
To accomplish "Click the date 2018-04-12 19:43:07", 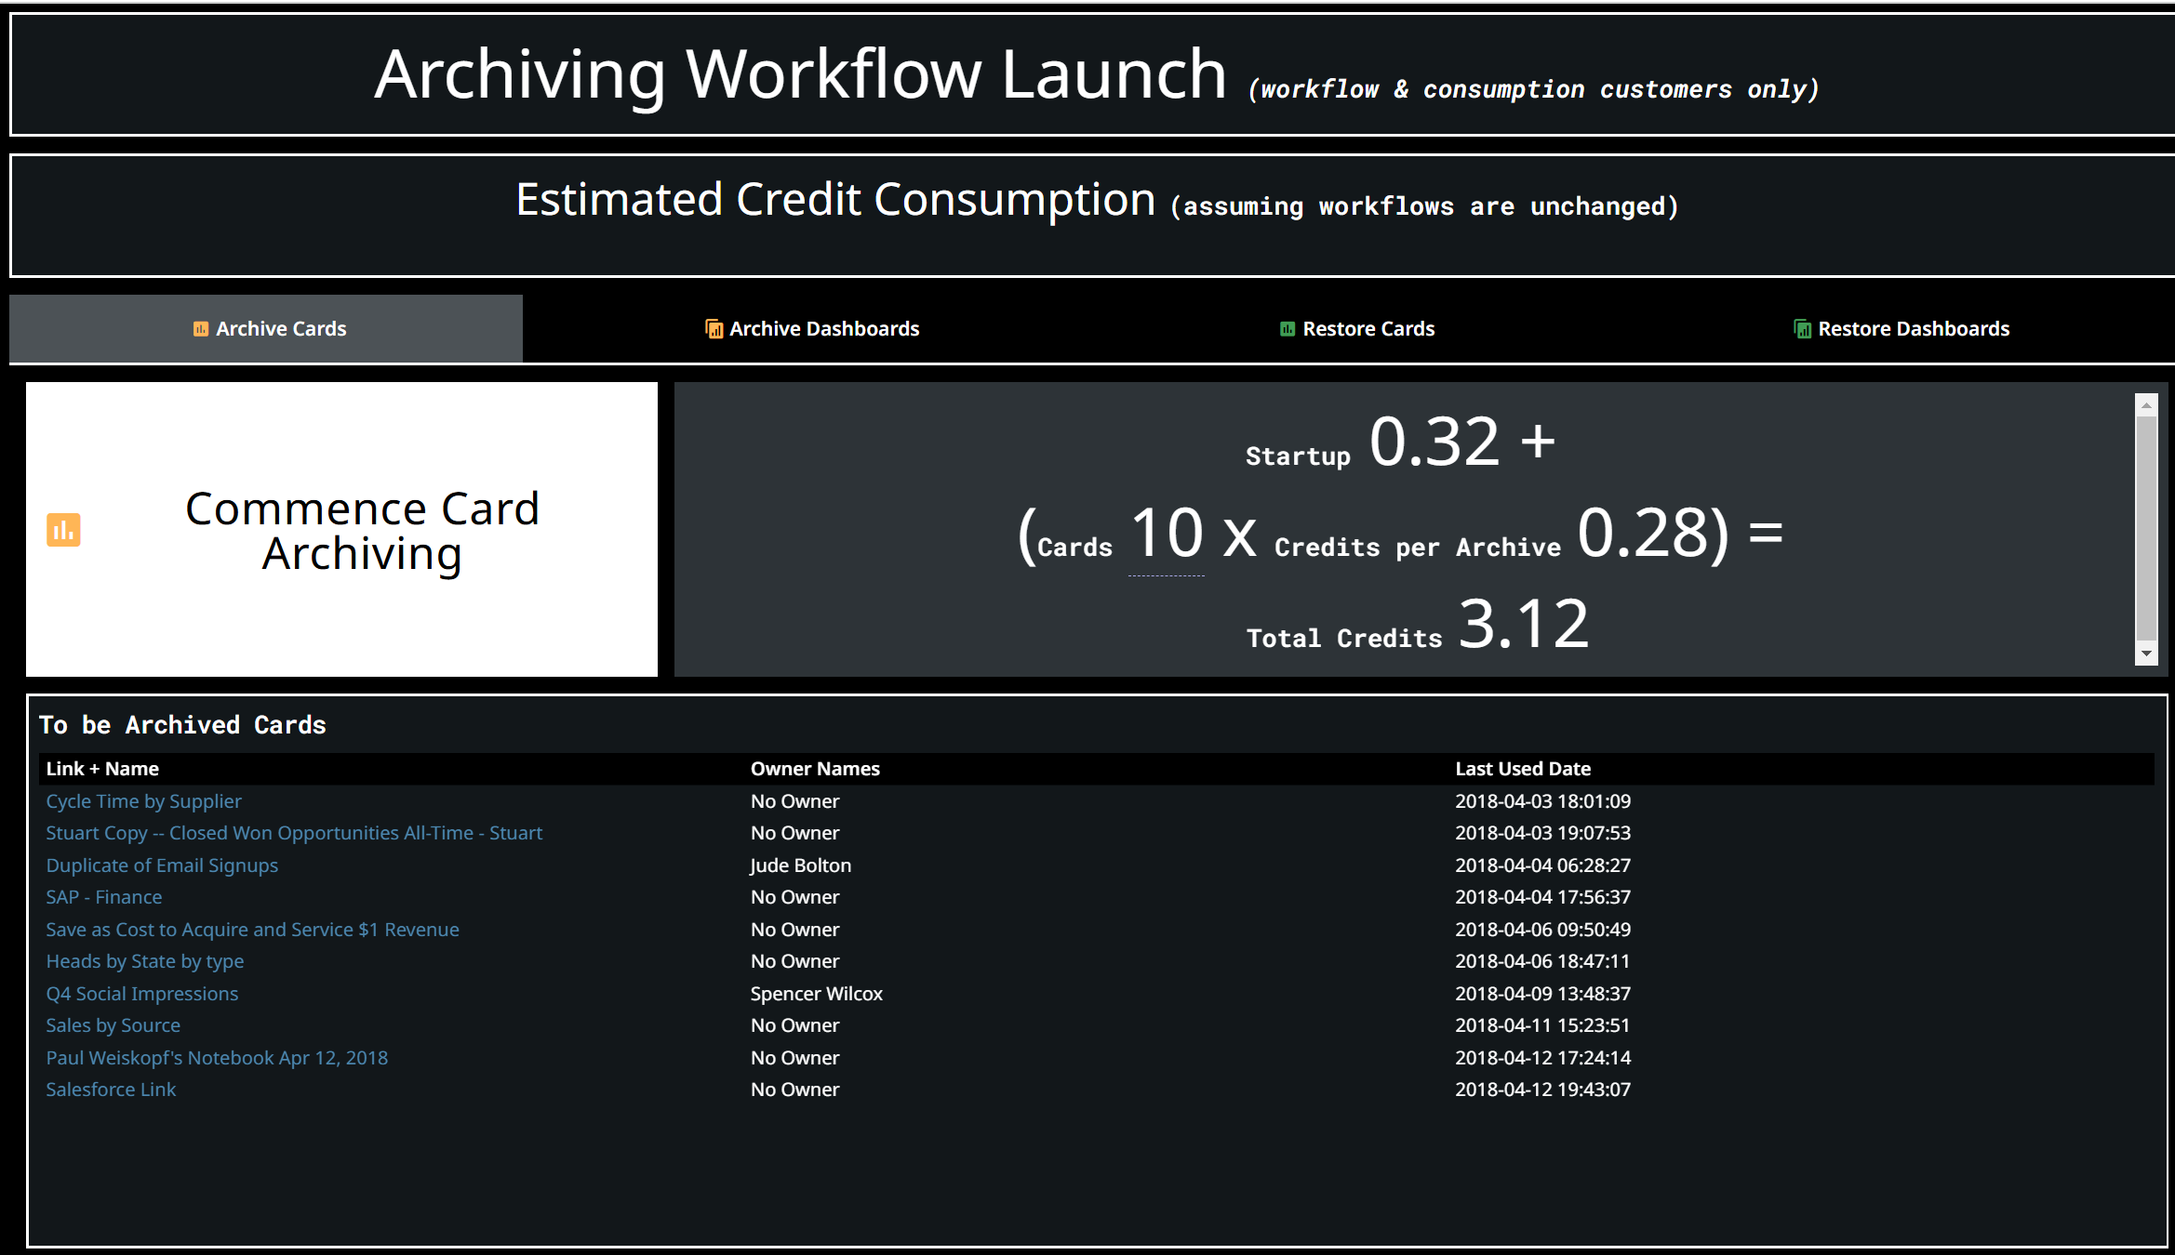I will [1542, 1090].
